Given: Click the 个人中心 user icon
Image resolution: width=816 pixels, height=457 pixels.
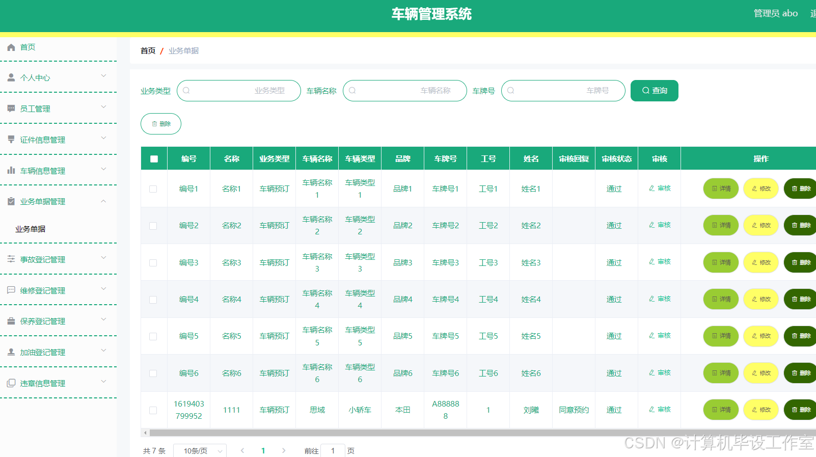Looking at the screenshot, I should (11, 77).
